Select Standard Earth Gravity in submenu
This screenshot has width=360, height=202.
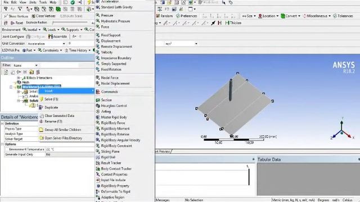(x=116, y=7)
